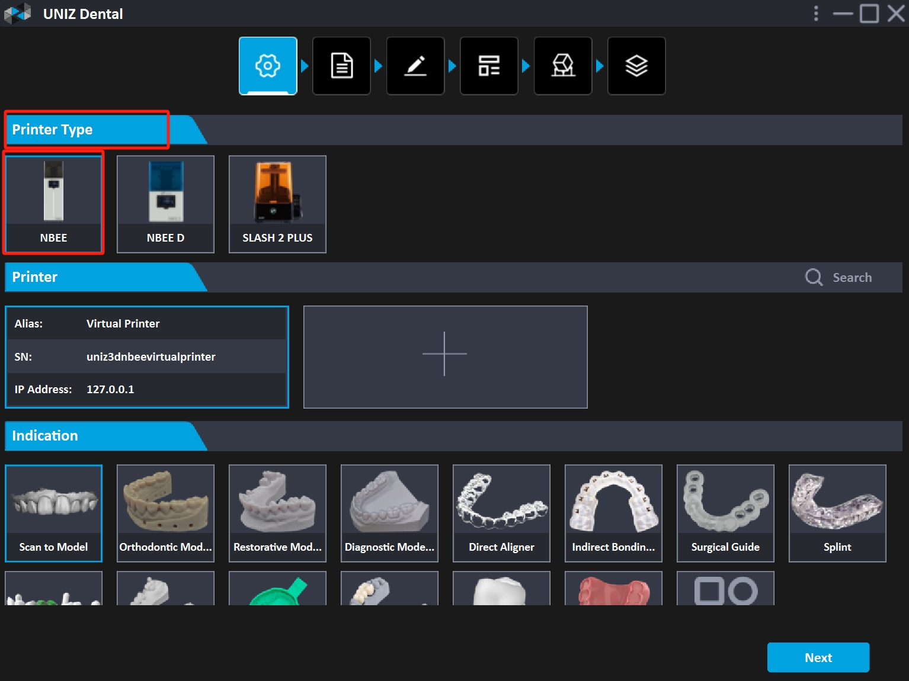Click the Next button
Image resolution: width=909 pixels, height=681 pixels.
818,657
